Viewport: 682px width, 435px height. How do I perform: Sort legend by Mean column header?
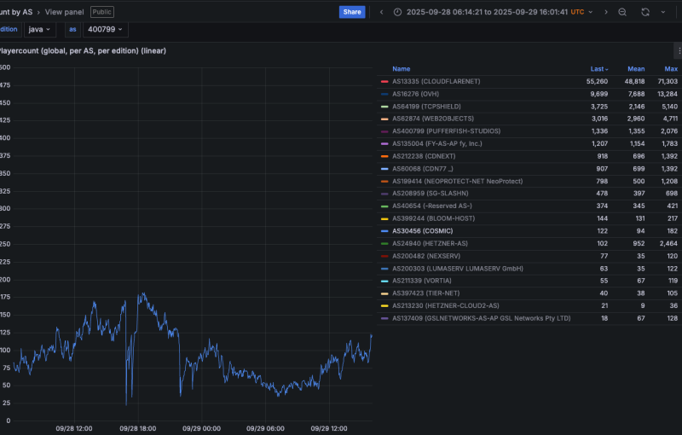pyautogui.click(x=636, y=68)
